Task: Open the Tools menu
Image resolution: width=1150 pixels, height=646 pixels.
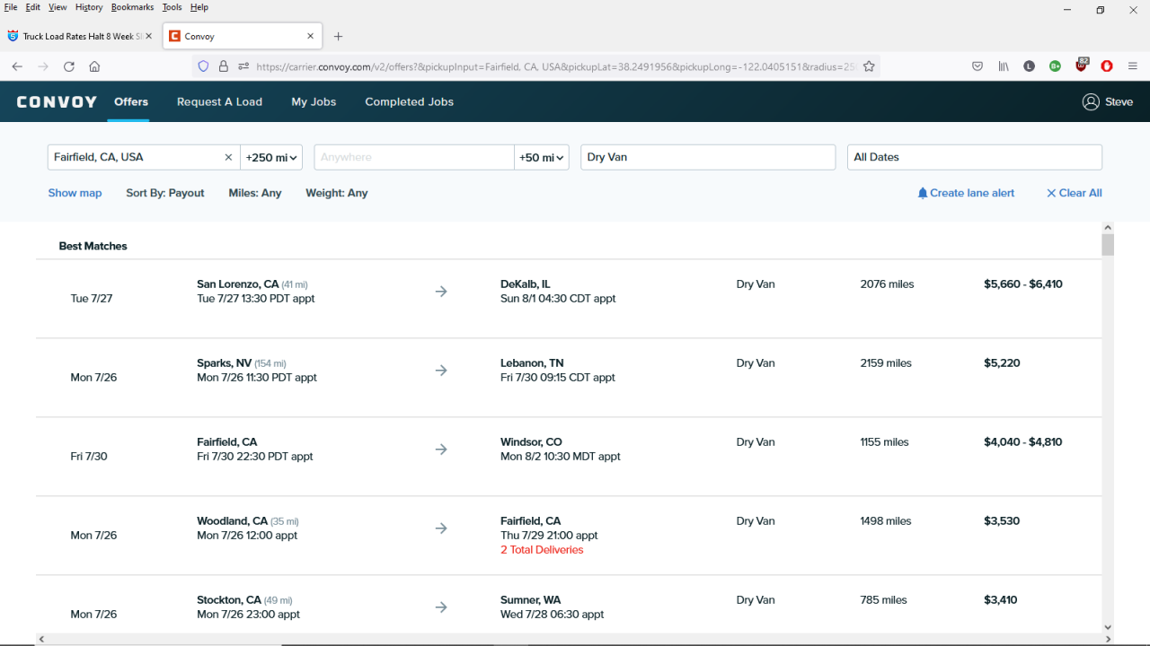Action: (x=172, y=7)
